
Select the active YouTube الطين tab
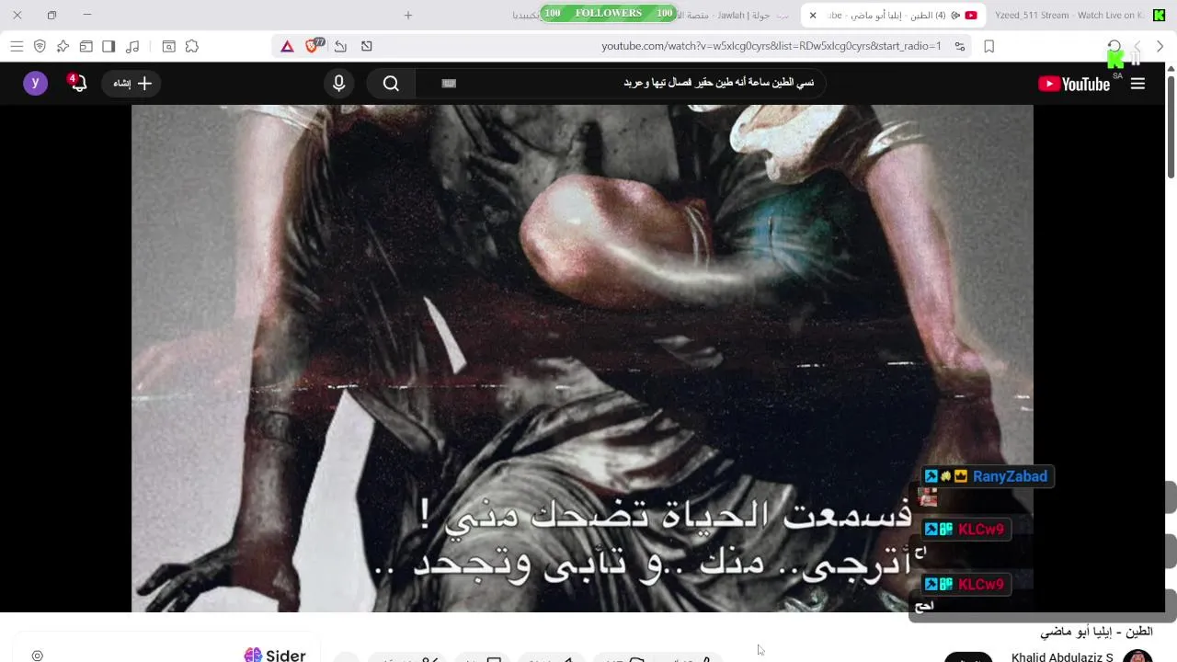(894, 15)
